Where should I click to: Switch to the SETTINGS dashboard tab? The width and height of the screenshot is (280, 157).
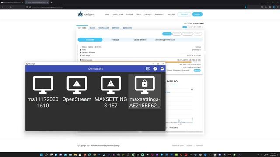tap(115, 28)
